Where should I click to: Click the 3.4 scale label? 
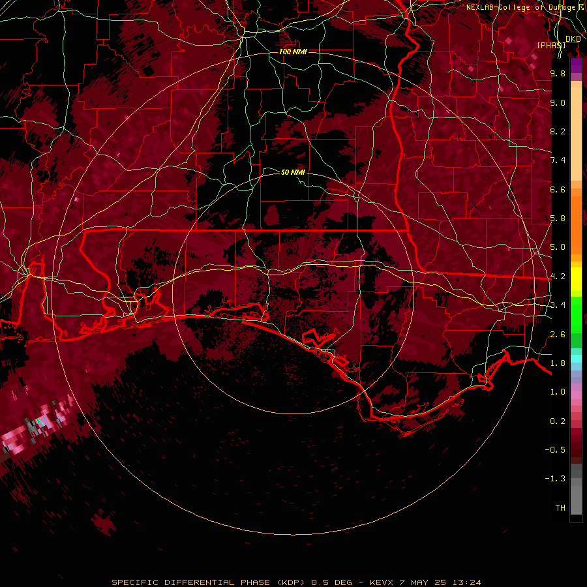tap(558, 305)
